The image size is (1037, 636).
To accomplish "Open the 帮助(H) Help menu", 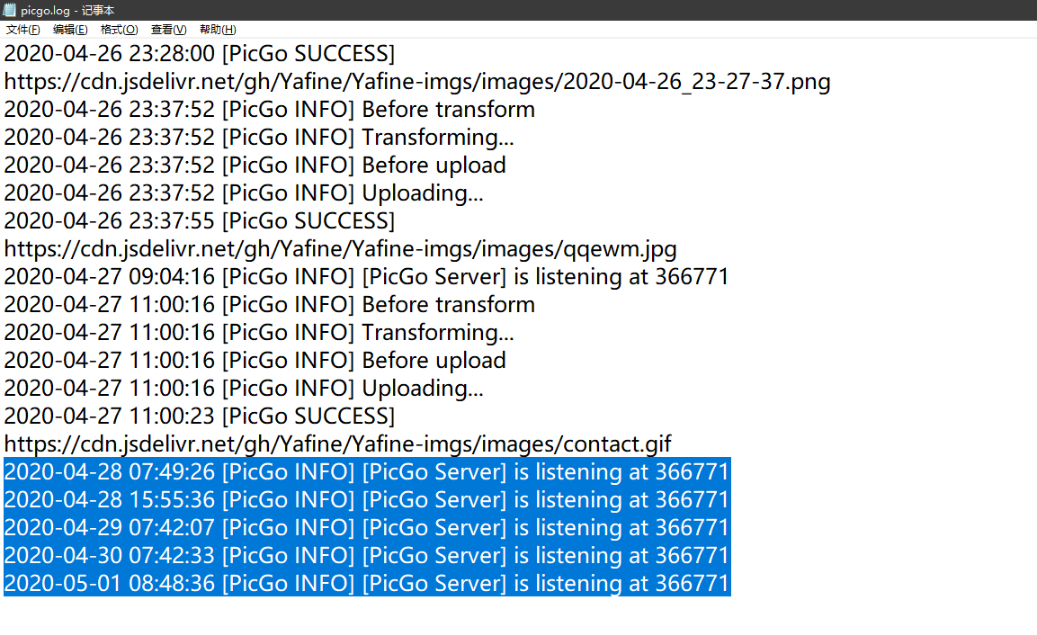I will (x=218, y=30).
